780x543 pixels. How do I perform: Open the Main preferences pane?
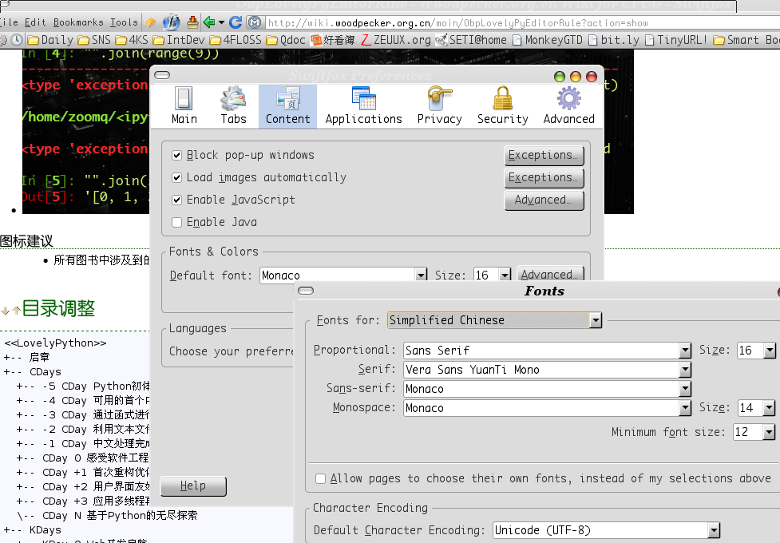184,106
